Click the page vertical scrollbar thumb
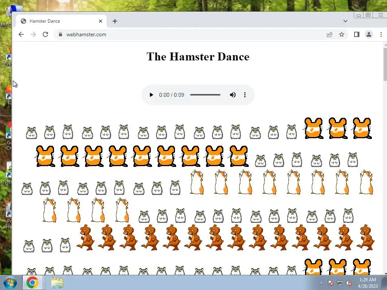387x290 pixels. [x=385, y=64]
